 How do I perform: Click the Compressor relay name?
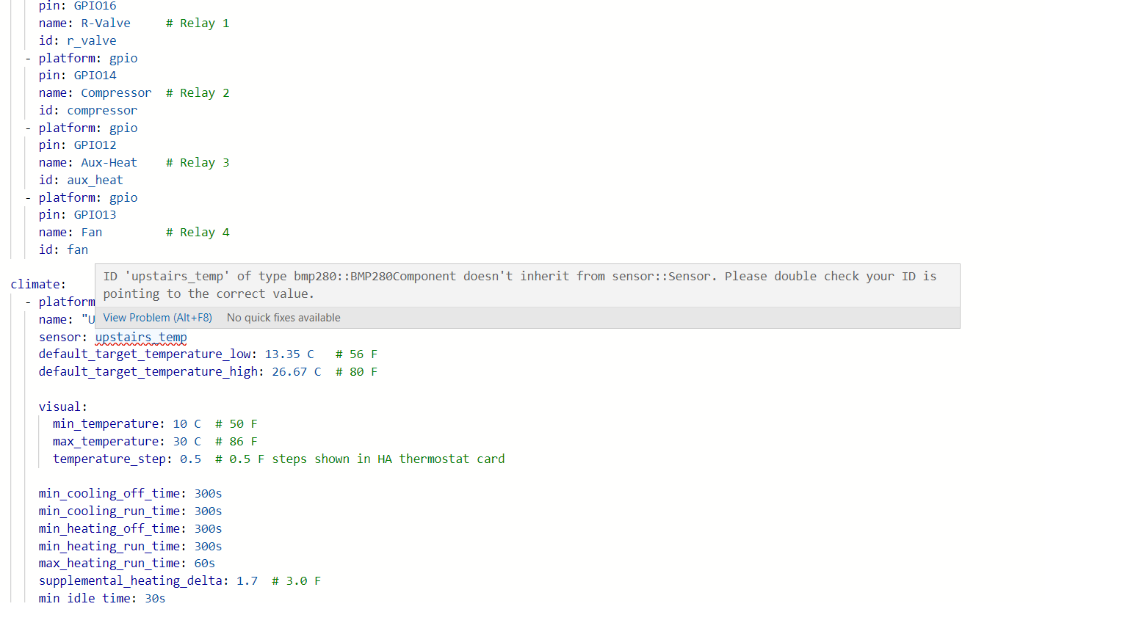[115, 92]
